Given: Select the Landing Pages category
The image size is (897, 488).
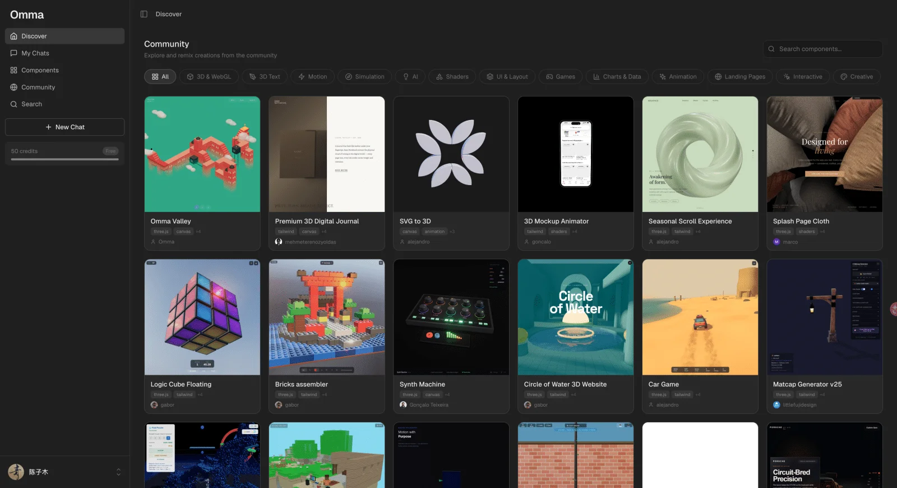Looking at the screenshot, I should [x=739, y=77].
